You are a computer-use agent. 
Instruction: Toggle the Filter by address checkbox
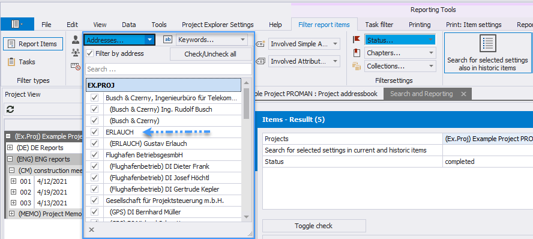(90, 53)
